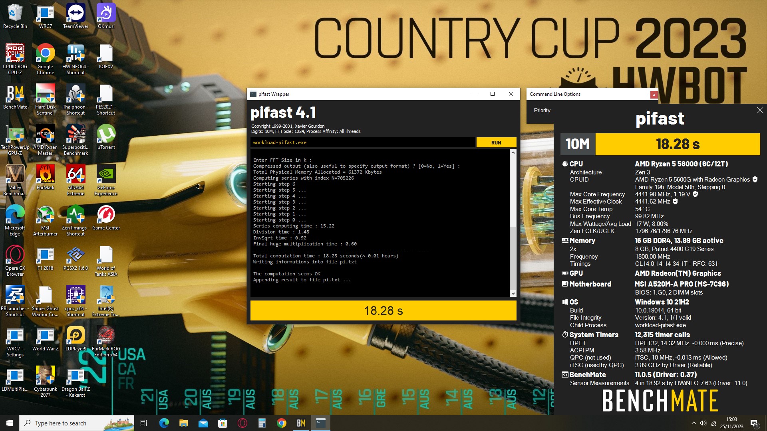Open the notification center icon
Image resolution: width=767 pixels, height=431 pixels.
coord(754,423)
